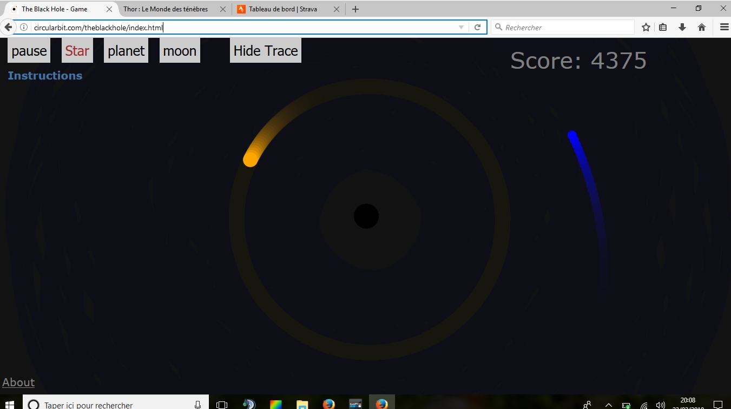
Task: Switch to the Thor : Le Monde des ténèbres tab
Action: pos(166,9)
